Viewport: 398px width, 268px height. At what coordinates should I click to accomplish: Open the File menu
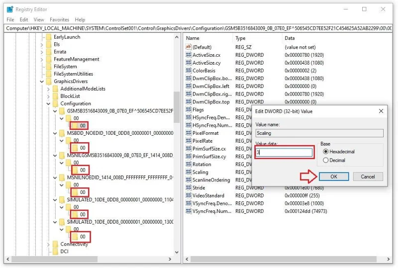tap(10, 19)
